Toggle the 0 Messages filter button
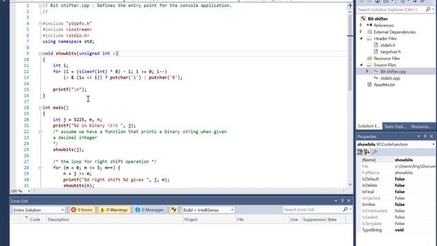The height and width of the screenshot is (246, 437). [150, 210]
